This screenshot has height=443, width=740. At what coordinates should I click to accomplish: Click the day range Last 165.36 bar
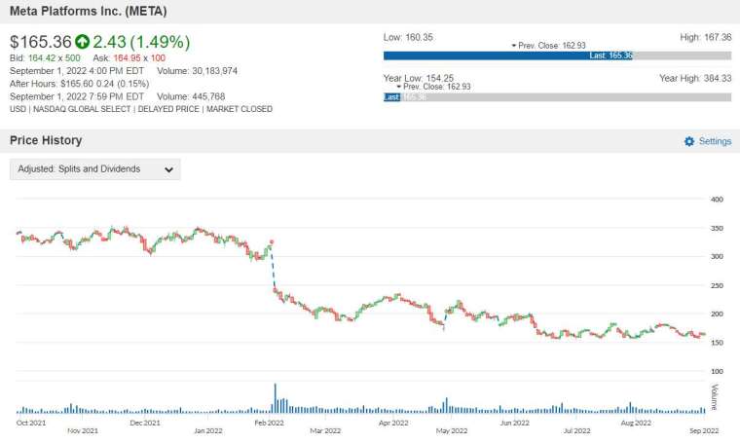508,55
